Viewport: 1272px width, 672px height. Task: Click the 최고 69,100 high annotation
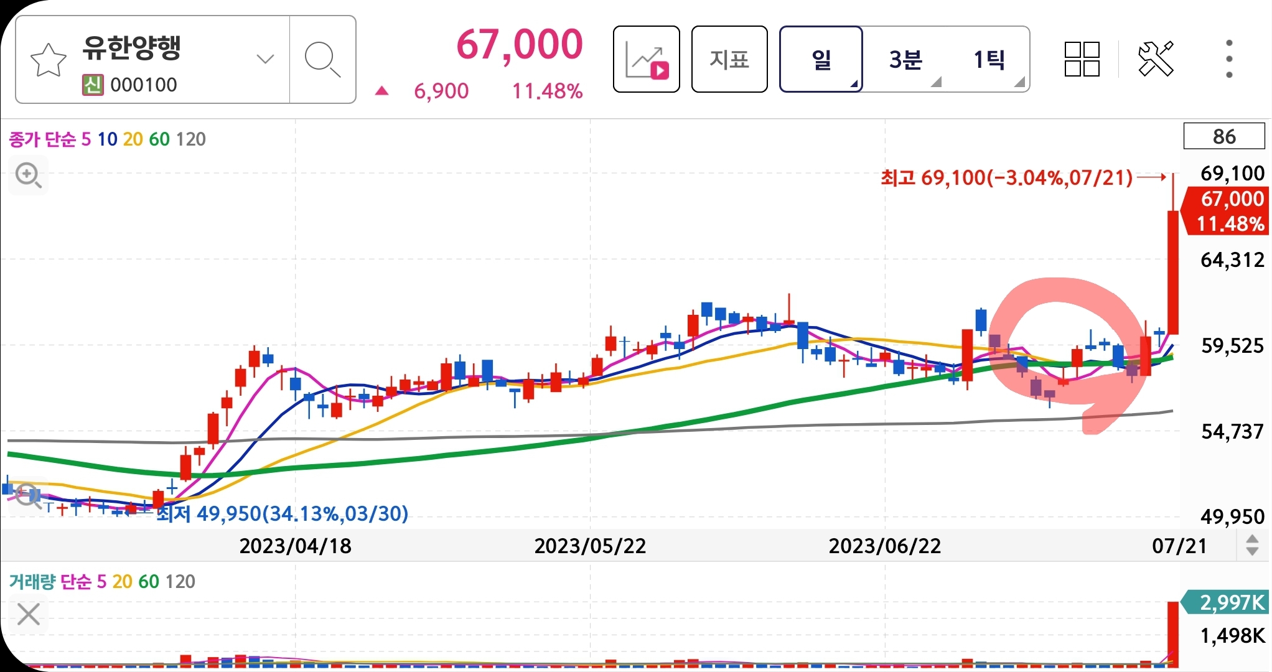[1006, 178]
